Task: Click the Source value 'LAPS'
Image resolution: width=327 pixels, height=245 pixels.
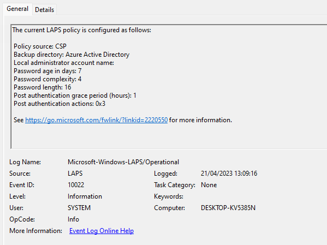Action: (x=75, y=174)
